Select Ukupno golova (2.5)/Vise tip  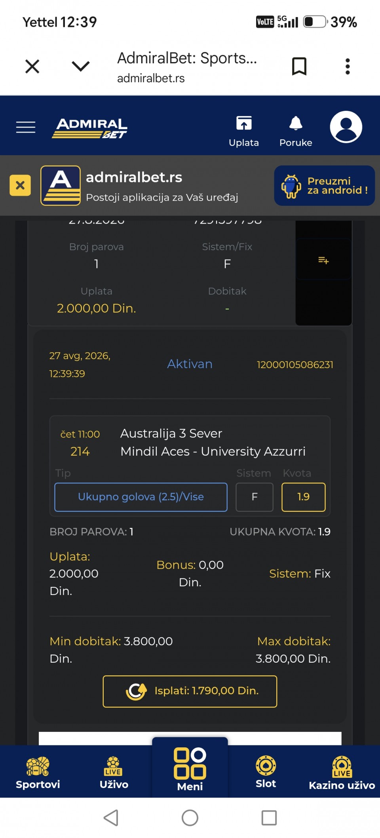(x=141, y=497)
